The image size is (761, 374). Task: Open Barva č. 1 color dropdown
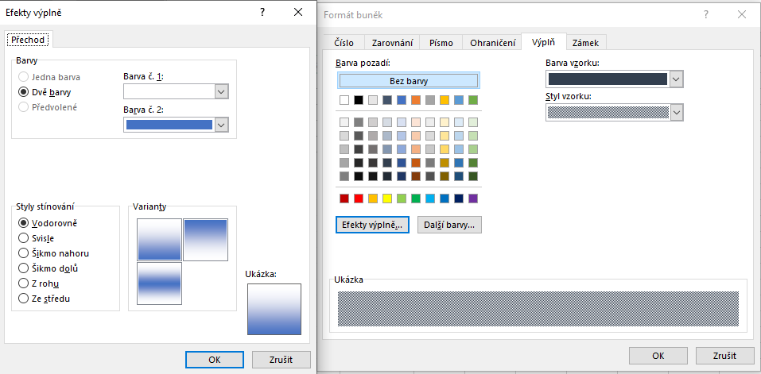[x=221, y=92]
